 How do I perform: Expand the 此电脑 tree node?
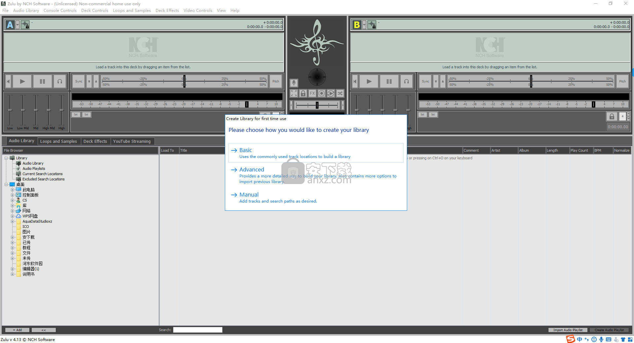12,190
